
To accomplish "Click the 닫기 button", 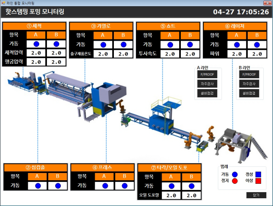I will tap(256, 195).
